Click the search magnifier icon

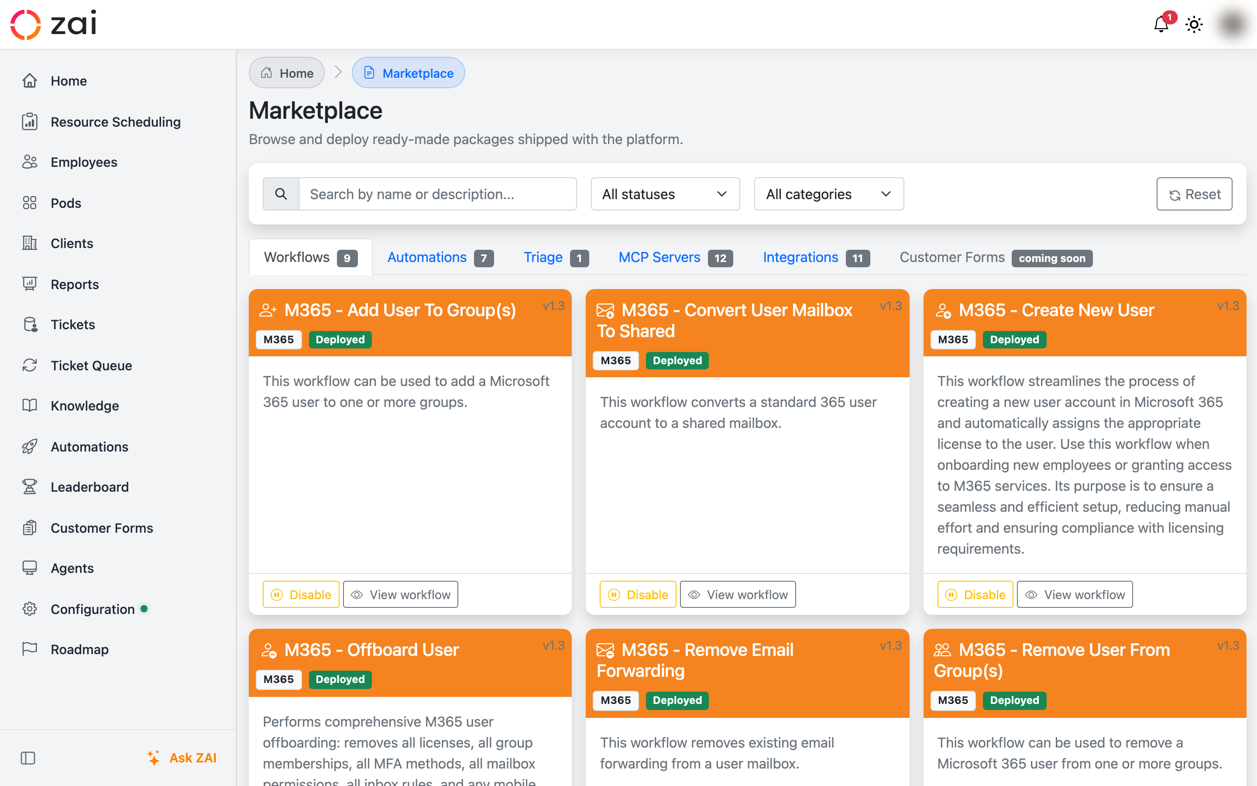click(x=281, y=194)
